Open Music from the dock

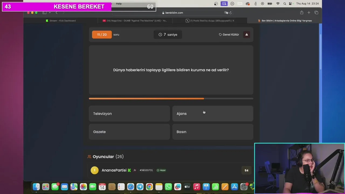[x=196, y=186]
